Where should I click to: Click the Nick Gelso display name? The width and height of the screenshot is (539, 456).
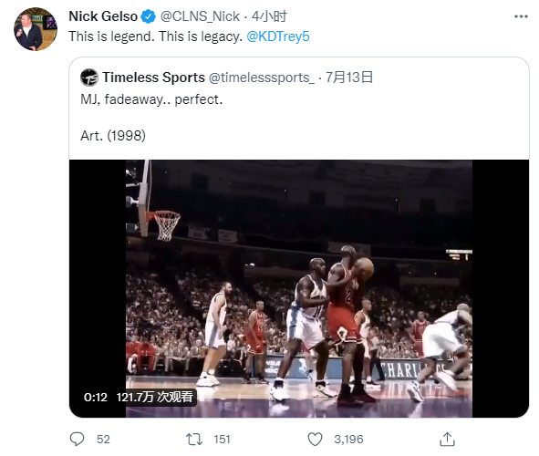click(103, 16)
